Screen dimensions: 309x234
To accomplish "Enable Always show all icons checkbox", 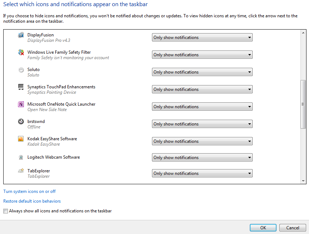I will pyautogui.click(x=5, y=211).
